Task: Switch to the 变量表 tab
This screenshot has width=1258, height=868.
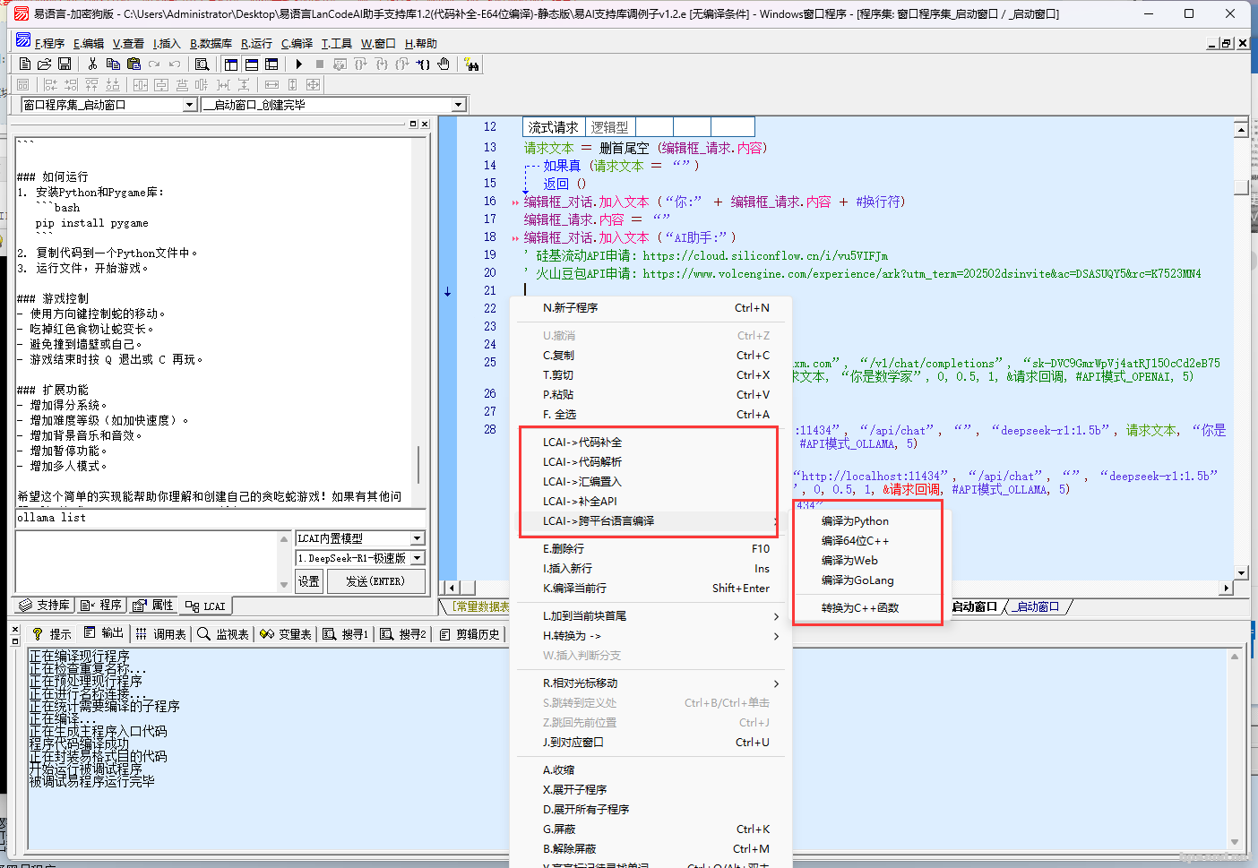Action: click(286, 634)
